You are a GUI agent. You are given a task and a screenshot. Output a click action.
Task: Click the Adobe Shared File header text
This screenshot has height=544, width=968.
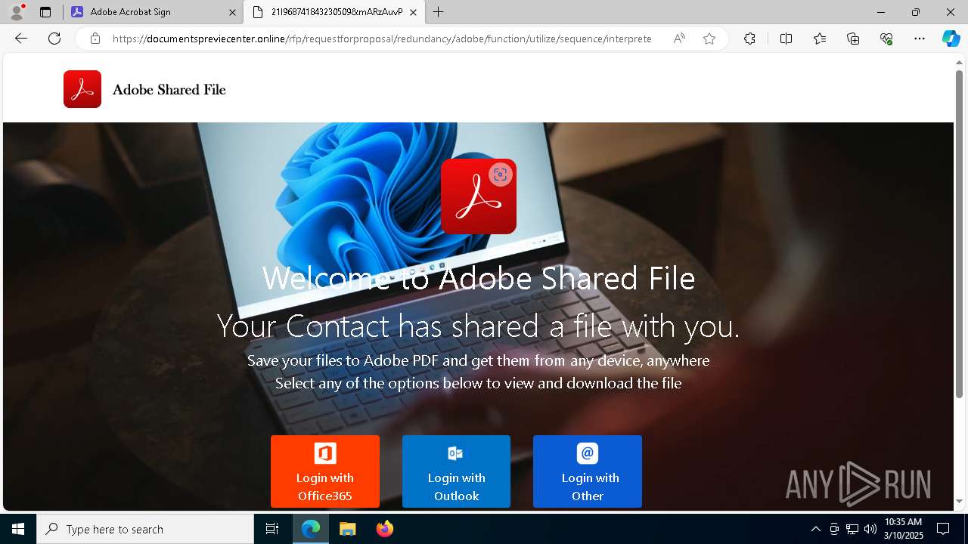[169, 89]
